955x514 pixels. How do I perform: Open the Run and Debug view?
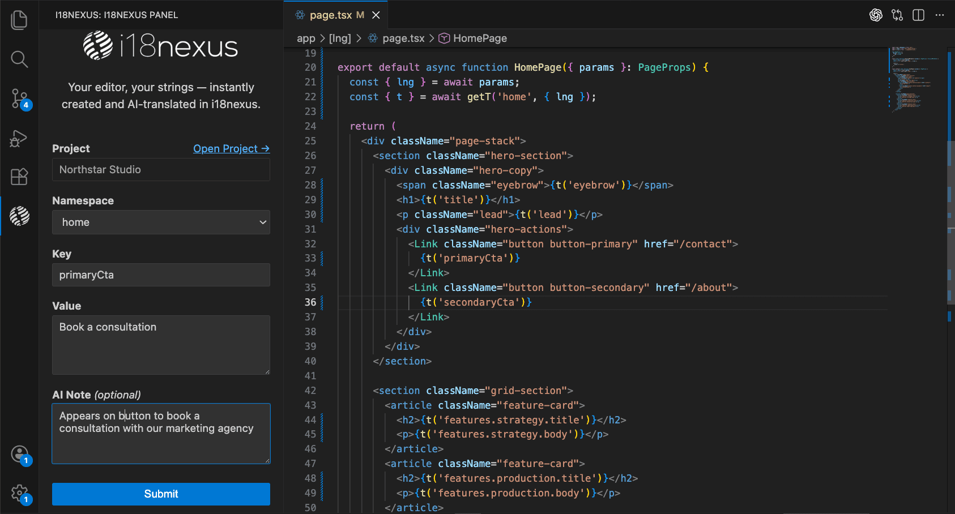coord(19,139)
